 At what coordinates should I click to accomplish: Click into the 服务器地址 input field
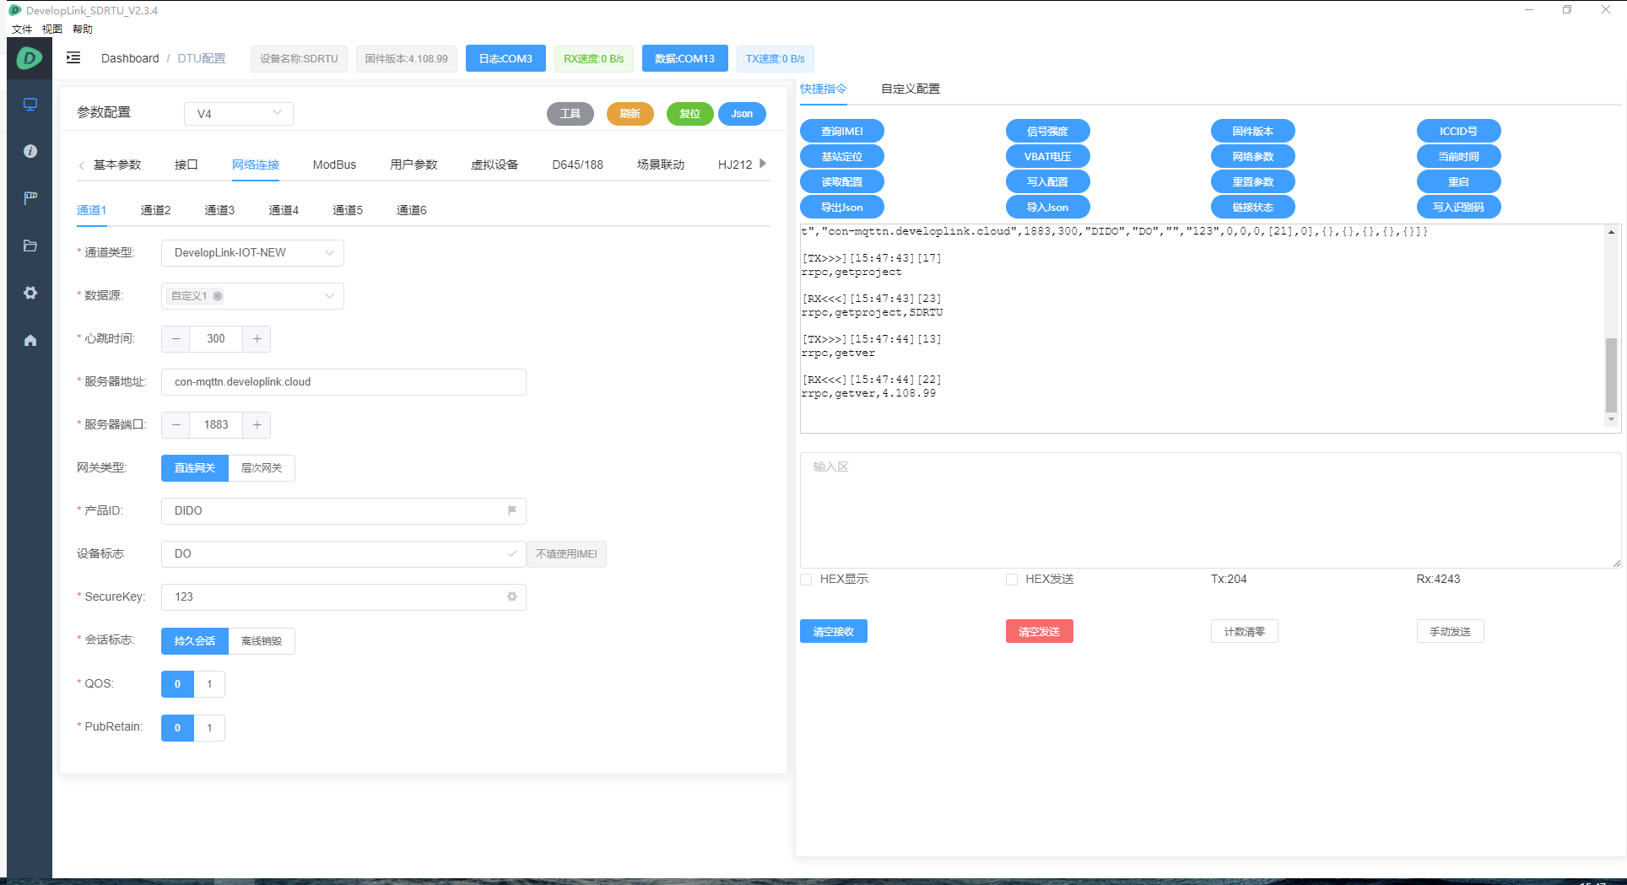pos(343,381)
